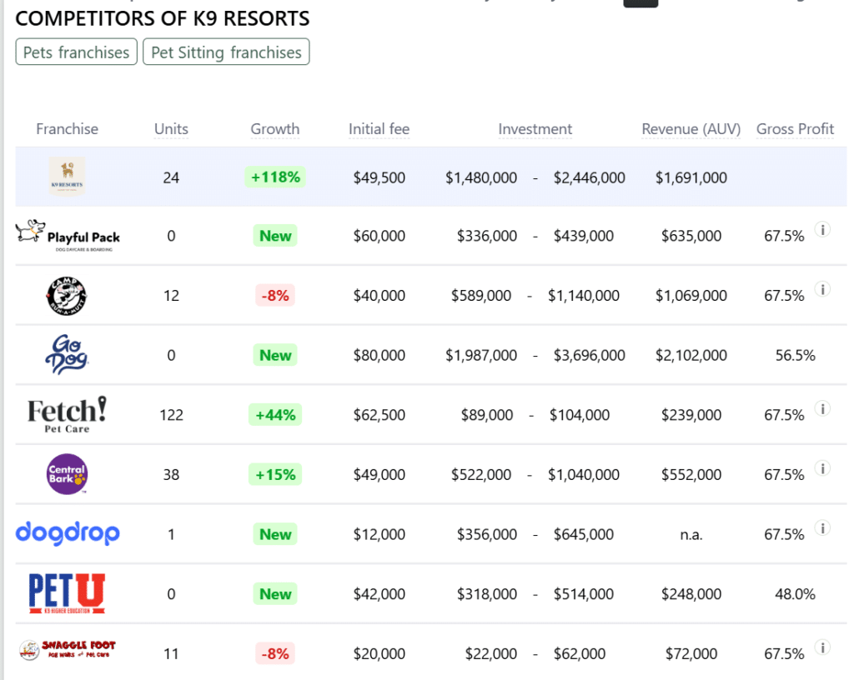Show gross profit info for dogdrop
Viewport: 854px width, 680px height.
822,527
